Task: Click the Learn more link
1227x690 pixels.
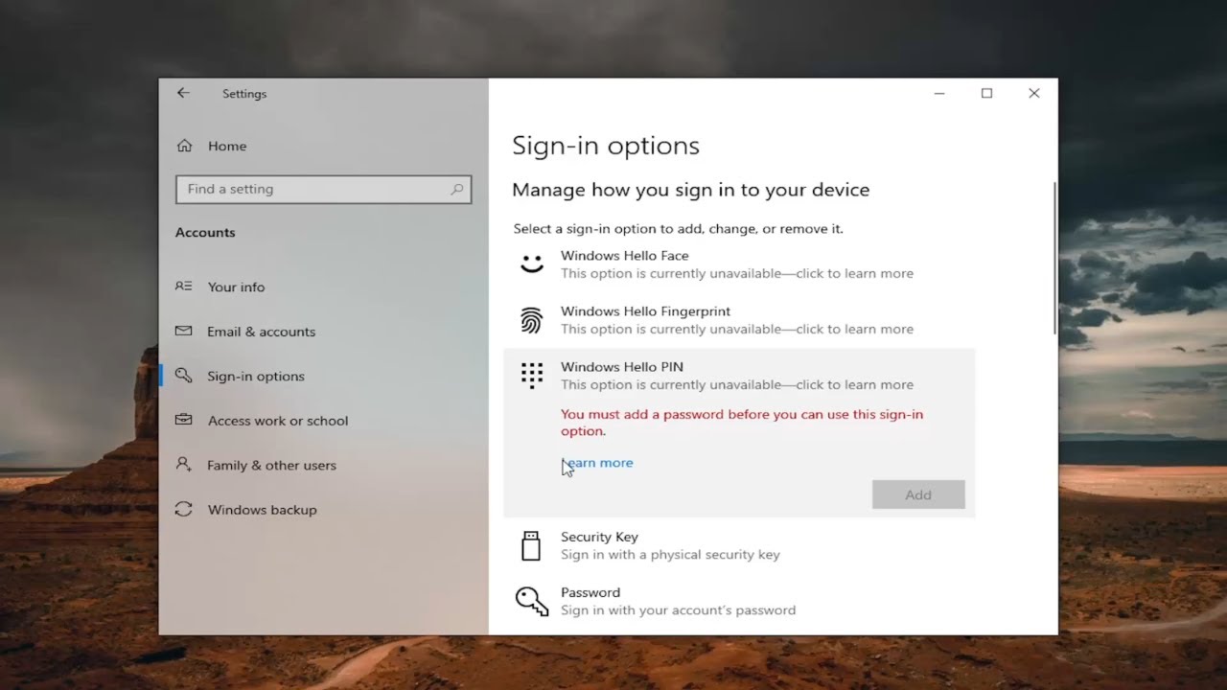Action: click(x=597, y=463)
